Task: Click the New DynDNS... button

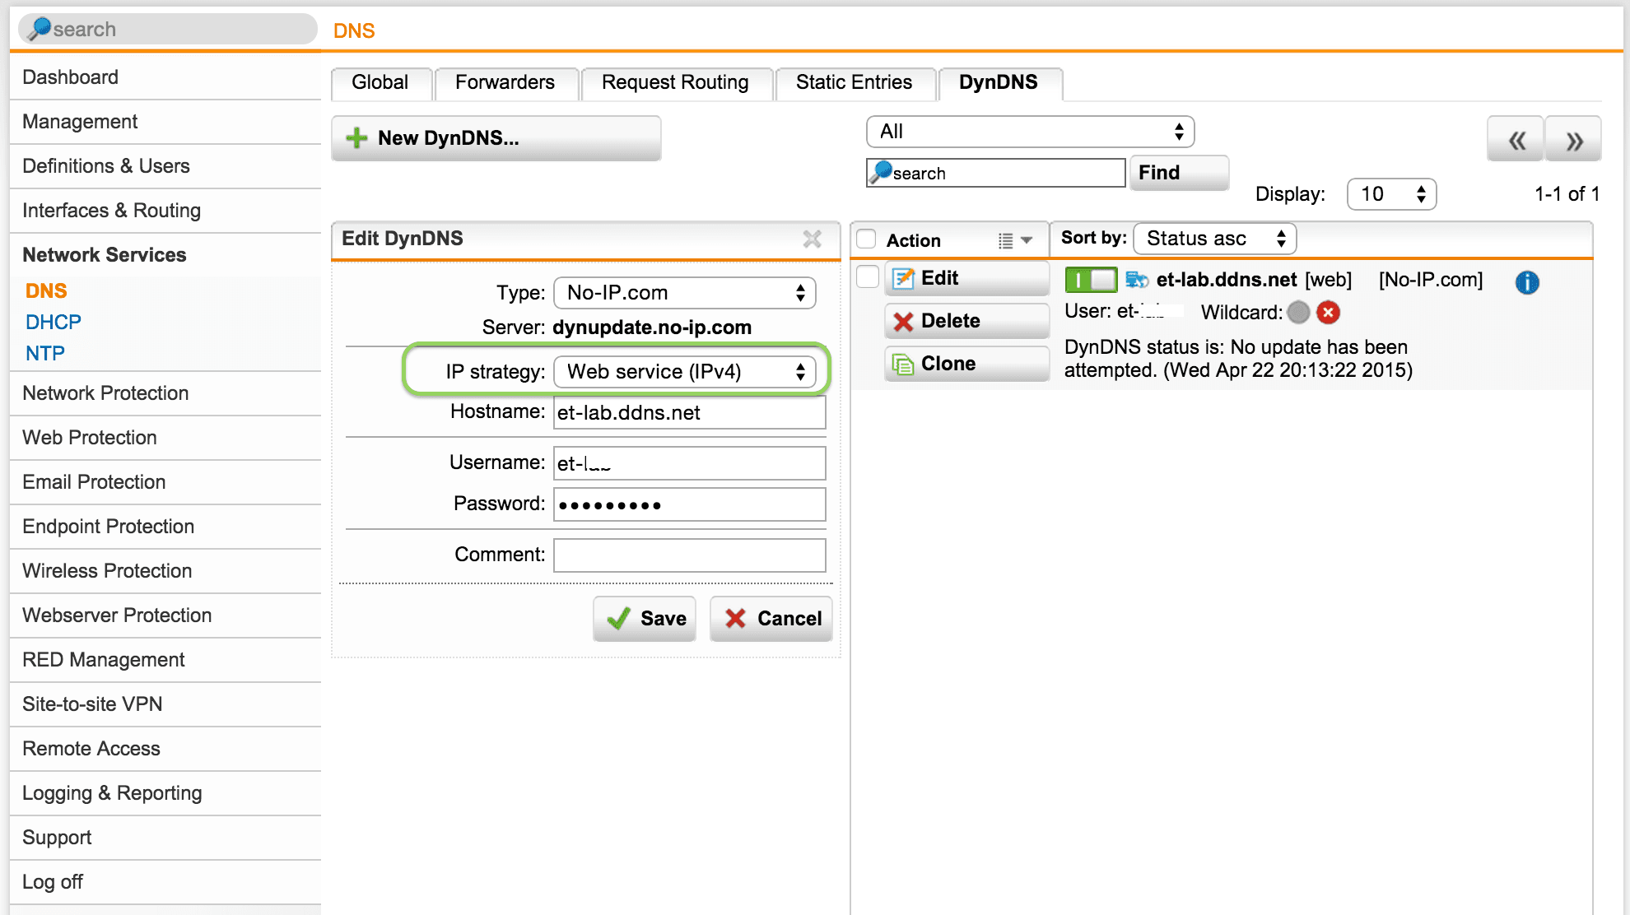Action: (x=496, y=138)
